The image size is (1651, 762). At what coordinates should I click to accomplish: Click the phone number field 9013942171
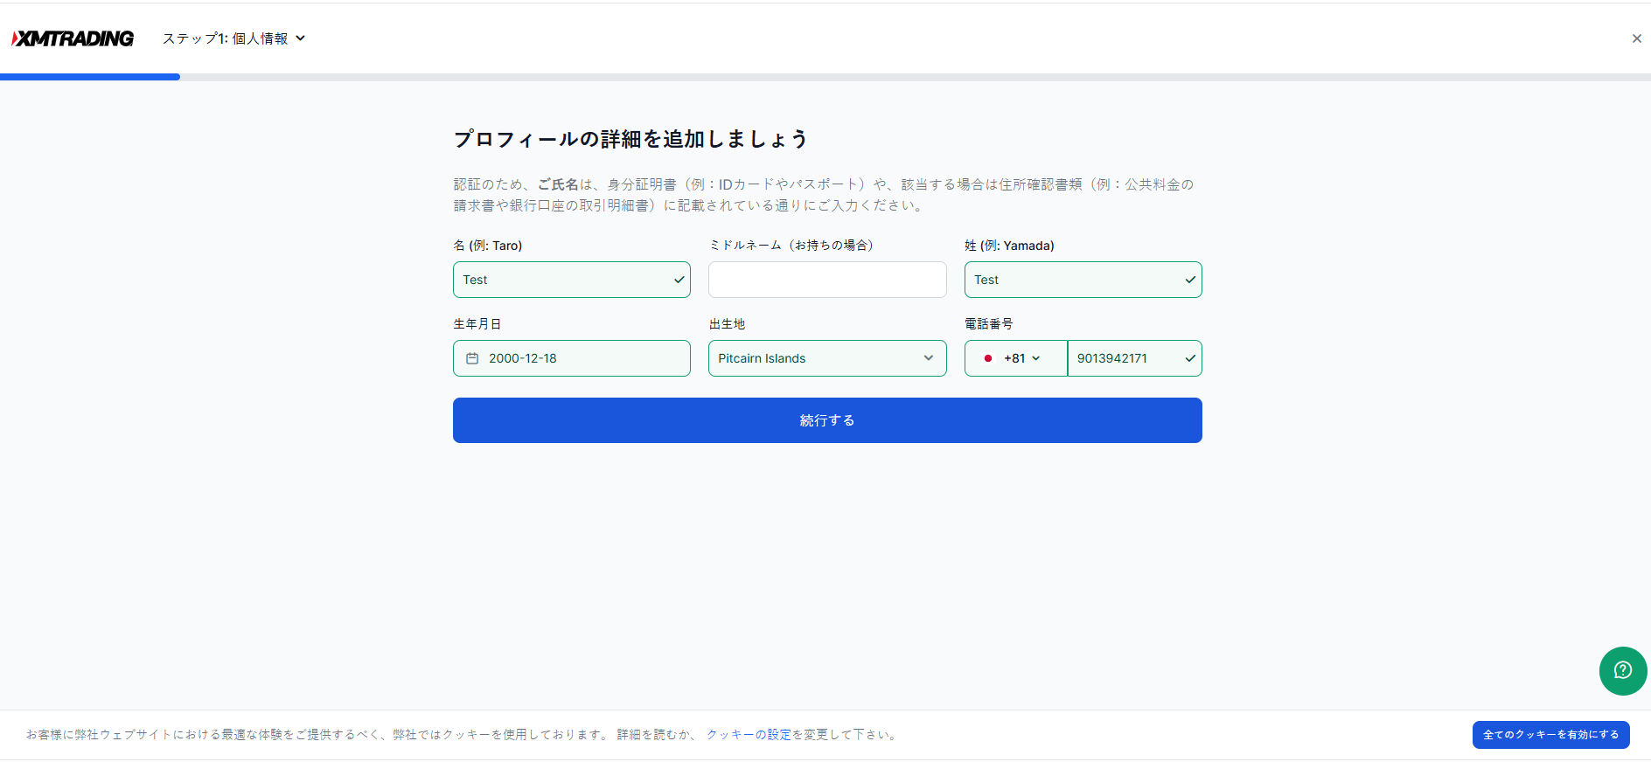point(1134,358)
